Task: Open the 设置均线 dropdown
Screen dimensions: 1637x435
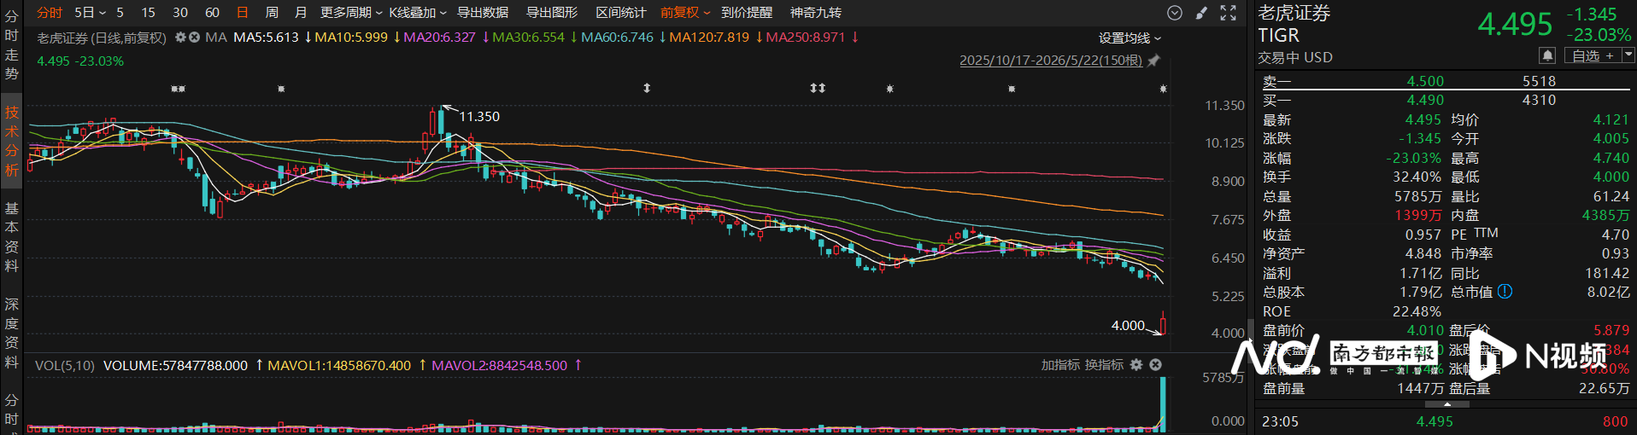Action: (1129, 38)
